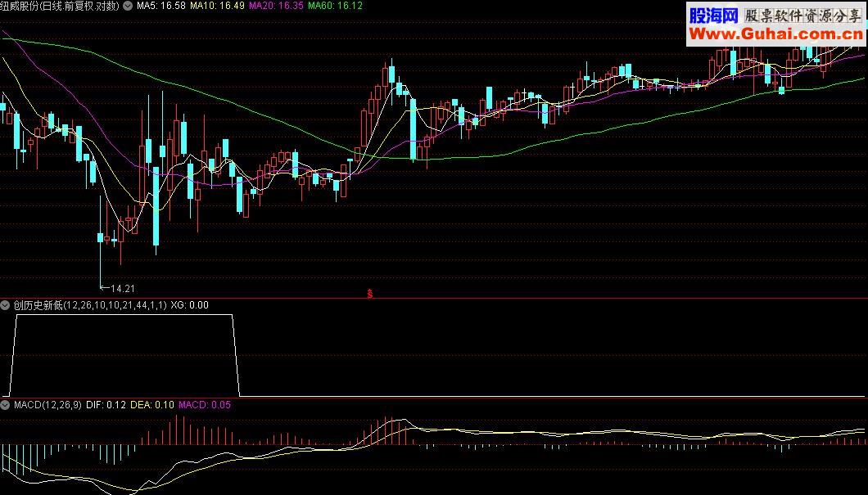Click the 14.21 low price arrow label
Screen dimensions: 868x495
[x=117, y=288]
